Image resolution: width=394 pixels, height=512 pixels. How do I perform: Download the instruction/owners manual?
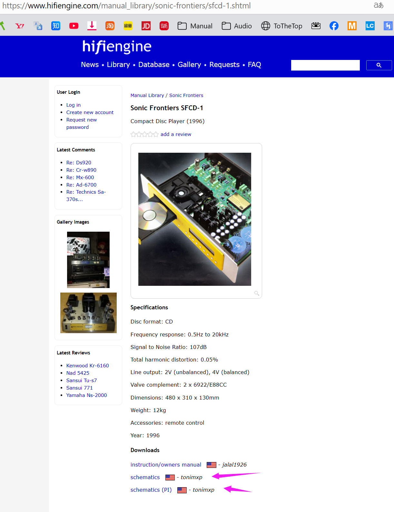[x=166, y=465]
